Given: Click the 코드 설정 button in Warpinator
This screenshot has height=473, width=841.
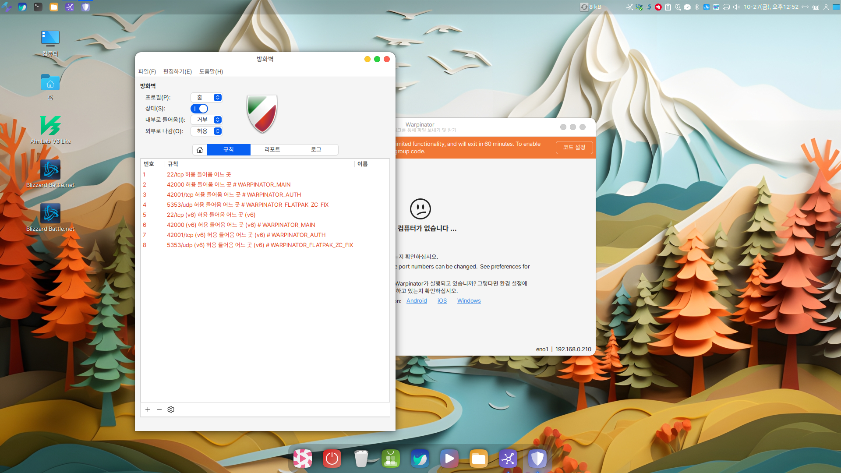Looking at the screenshot, I should coord(574,148).
